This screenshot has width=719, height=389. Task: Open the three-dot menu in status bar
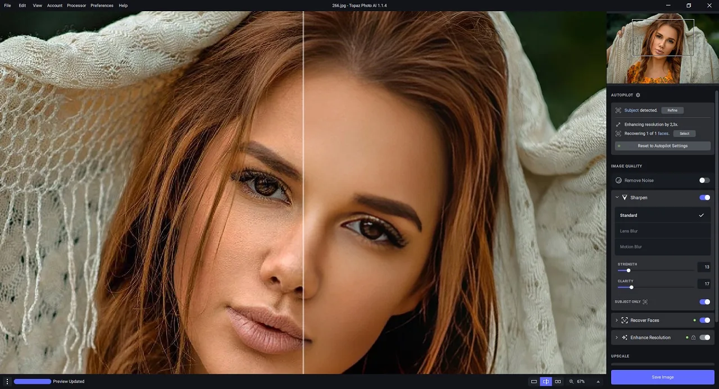[x=7, y=382]
